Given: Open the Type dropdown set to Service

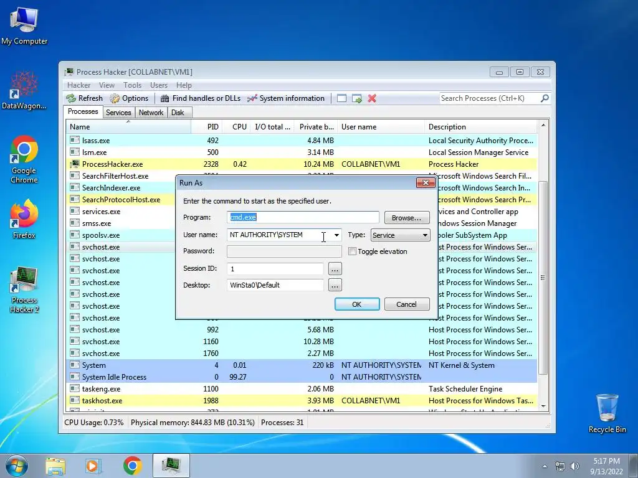Looking at the screenshot, I should [401, 235].
